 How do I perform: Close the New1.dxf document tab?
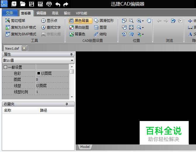tap(24, 48)
